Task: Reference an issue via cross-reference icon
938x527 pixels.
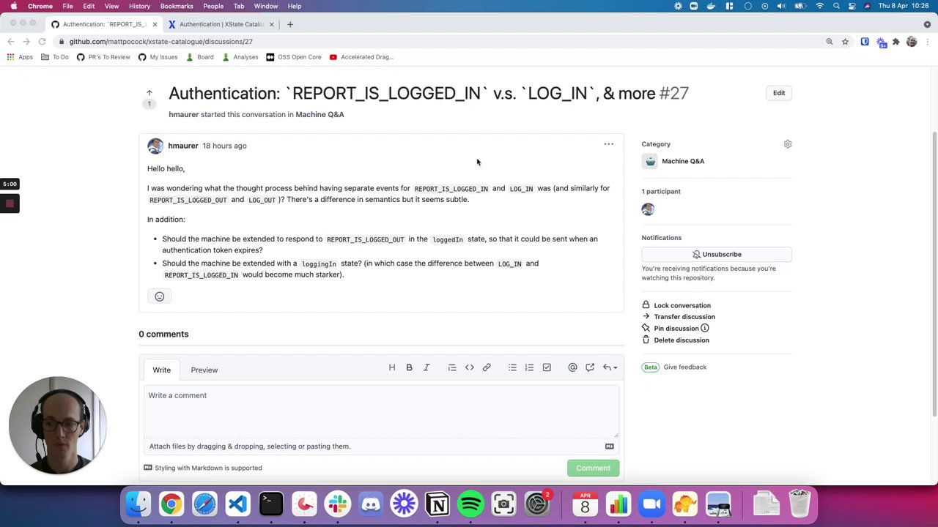Action: tap(590, 367)
